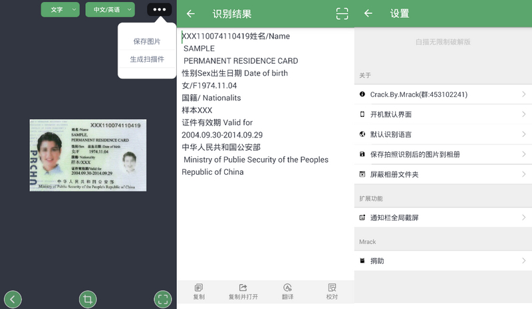The height and width of the screenshot is (309, 532).
Task: Select 保存图片 from the popup menu
Action: (x=147, y=41)
